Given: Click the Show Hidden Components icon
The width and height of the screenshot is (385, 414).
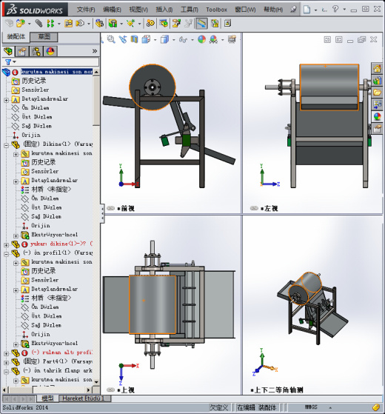Looking at the screenshot, I should 100,24.
